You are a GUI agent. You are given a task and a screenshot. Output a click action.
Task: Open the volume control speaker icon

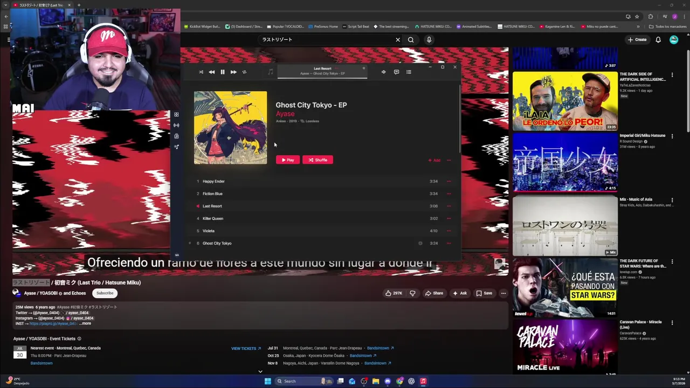coord(383,72)
